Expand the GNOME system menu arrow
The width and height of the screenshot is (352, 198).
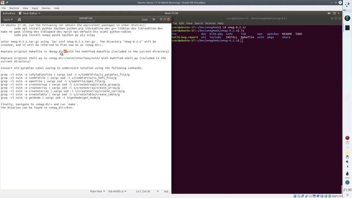coord(339,13)
